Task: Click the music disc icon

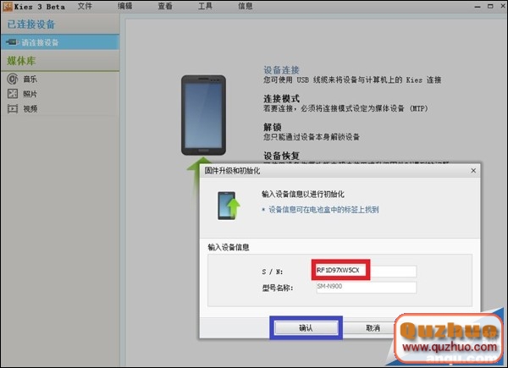Action: [x=13, y=79]
